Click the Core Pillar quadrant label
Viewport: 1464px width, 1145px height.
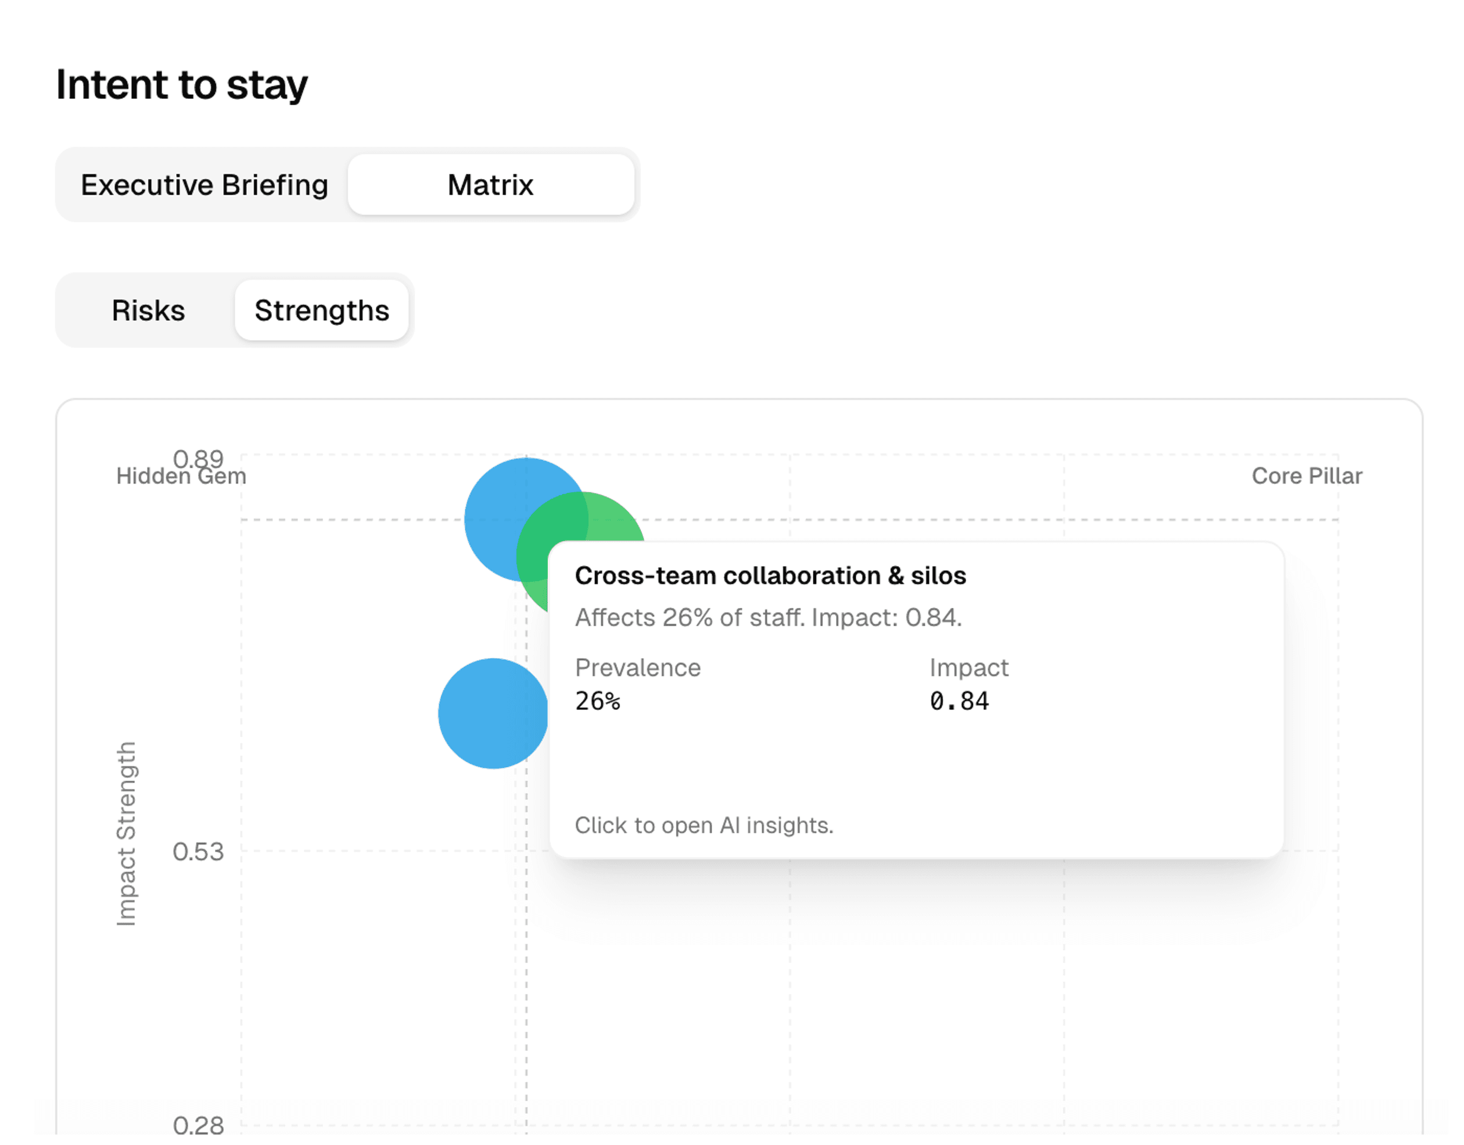tap(1307, 475)
